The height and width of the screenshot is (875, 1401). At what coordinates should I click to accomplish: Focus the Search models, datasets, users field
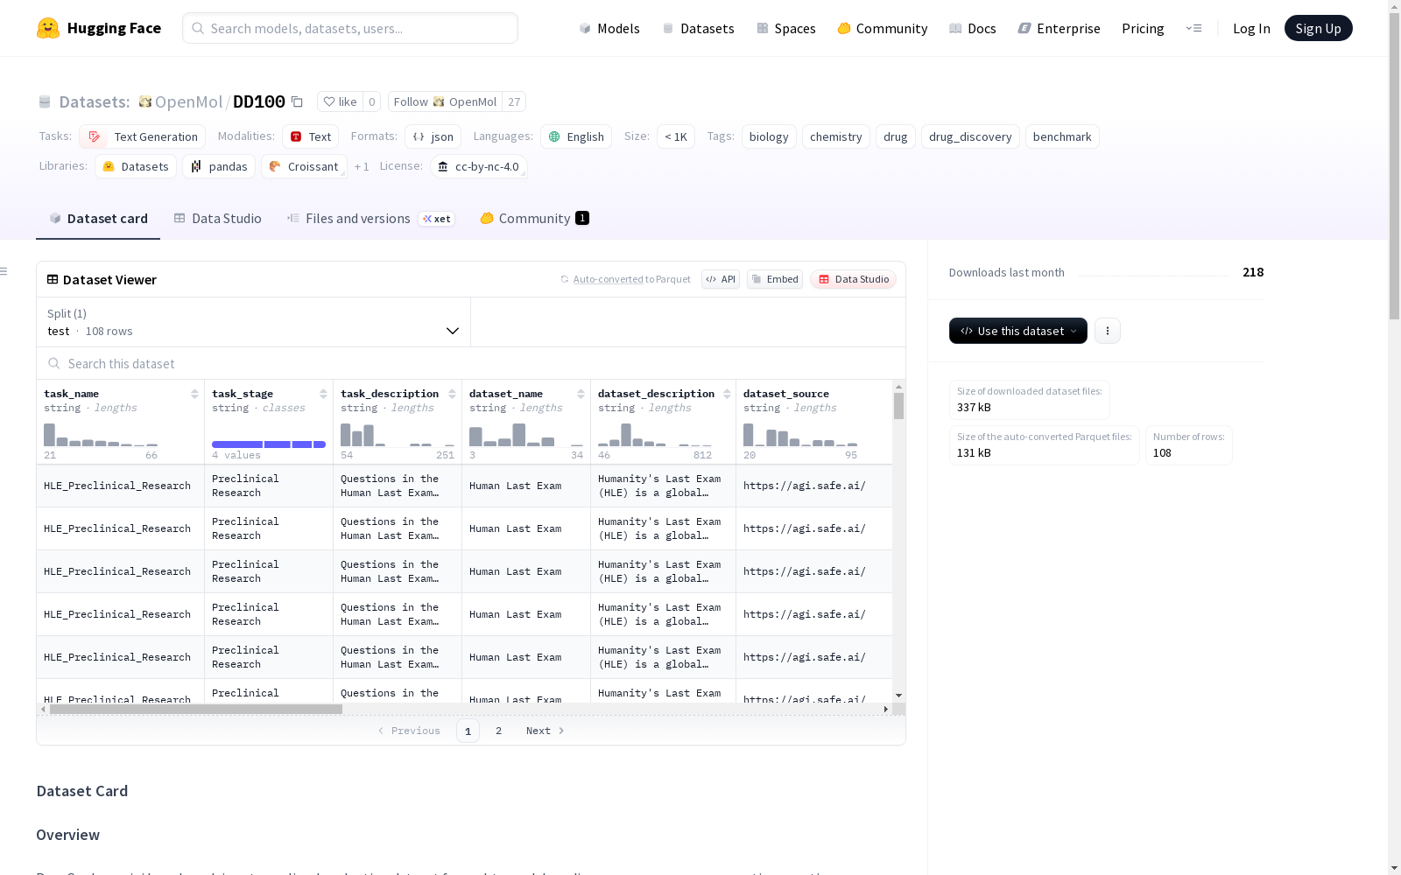[350, 28]
